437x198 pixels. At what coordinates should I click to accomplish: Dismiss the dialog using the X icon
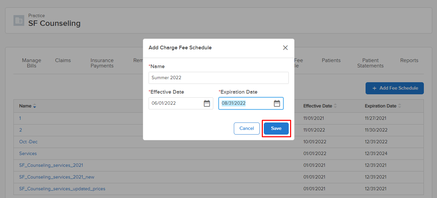click(285, 48)
